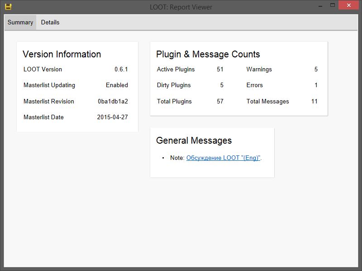Click the General Messages heading

[194, 140]
